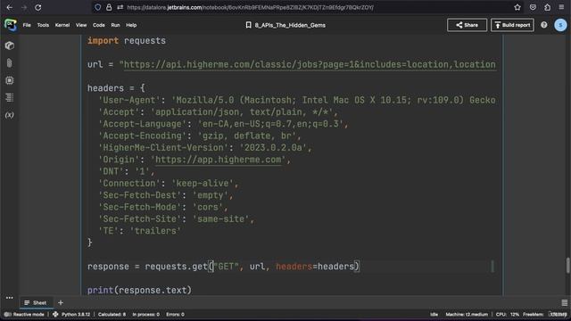
Task: Click the Machine: t2.medium status
Action: [467, 315]
